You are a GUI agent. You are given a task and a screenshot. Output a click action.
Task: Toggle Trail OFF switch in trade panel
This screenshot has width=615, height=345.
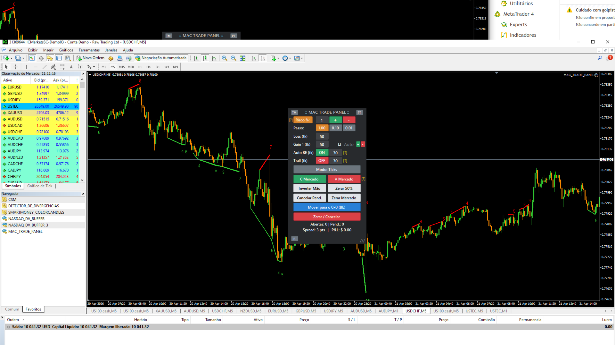tap(322, 161)
